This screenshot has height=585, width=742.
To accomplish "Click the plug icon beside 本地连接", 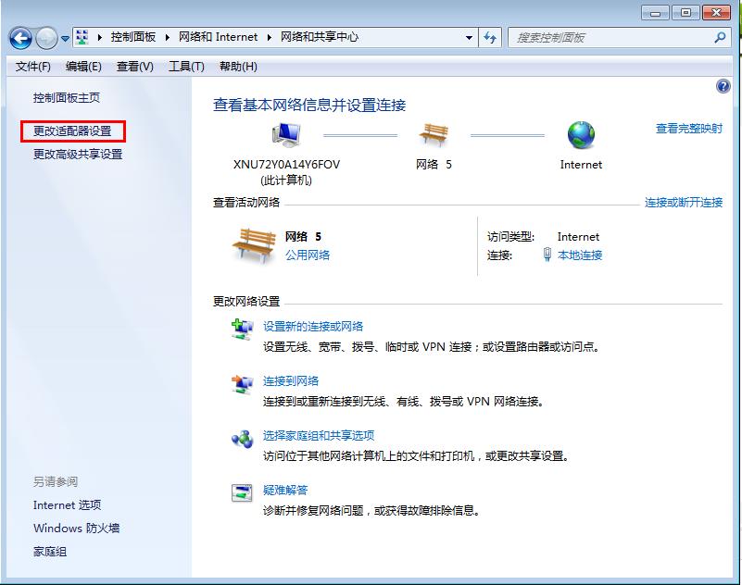I will coord(547,255).
